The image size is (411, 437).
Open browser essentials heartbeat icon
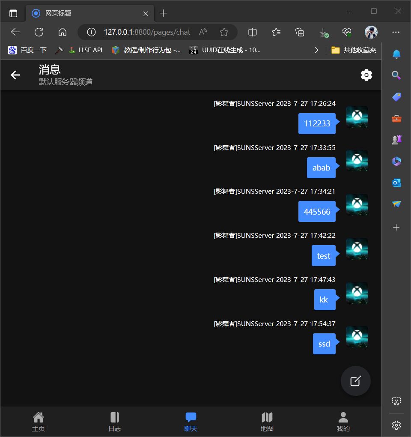347,32
